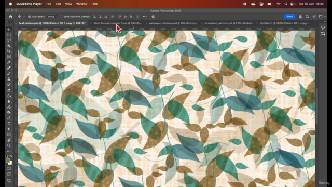Toggle the Auto-Select checkbox
Screen dimensions: 332x187
pos(29,17)
